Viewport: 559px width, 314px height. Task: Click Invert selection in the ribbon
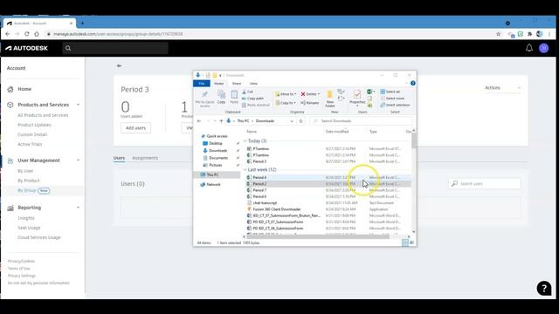395,105
